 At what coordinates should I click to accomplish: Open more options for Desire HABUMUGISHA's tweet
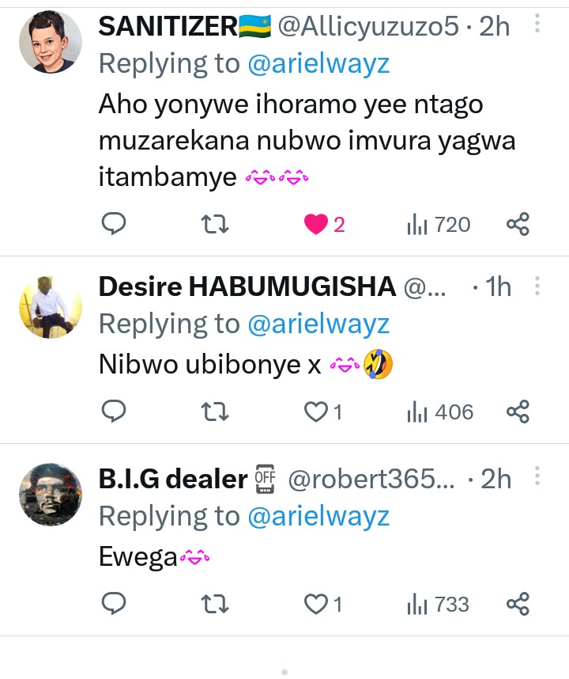(x=537, y=285)
